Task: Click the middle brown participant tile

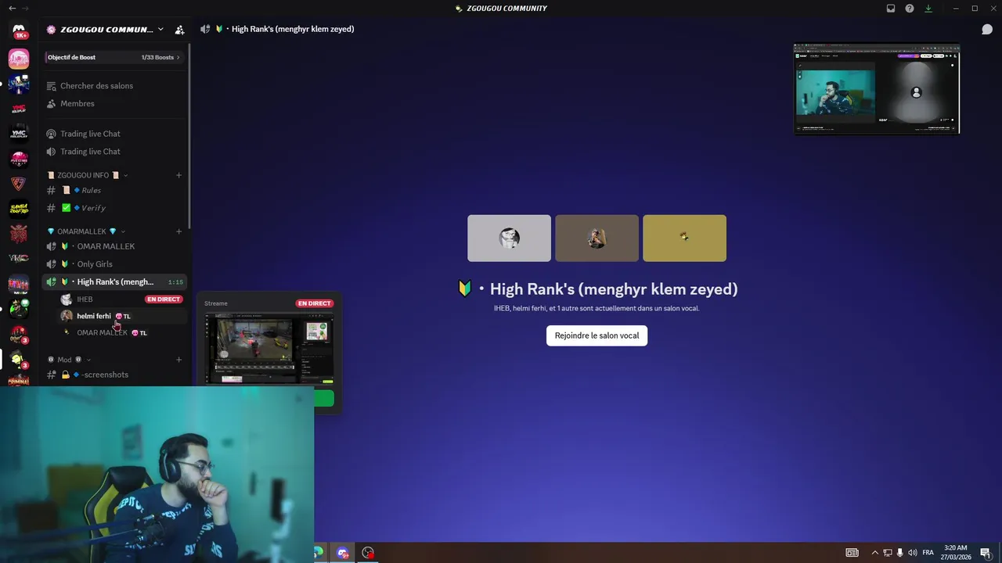Action: click(597, 238)
